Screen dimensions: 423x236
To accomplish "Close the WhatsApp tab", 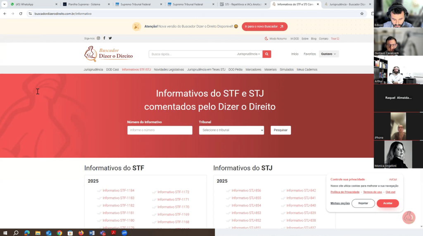I will coord(56,4).
